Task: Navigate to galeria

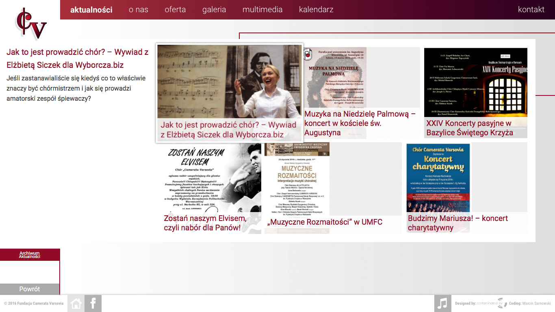Action: (x=214, y=10)
